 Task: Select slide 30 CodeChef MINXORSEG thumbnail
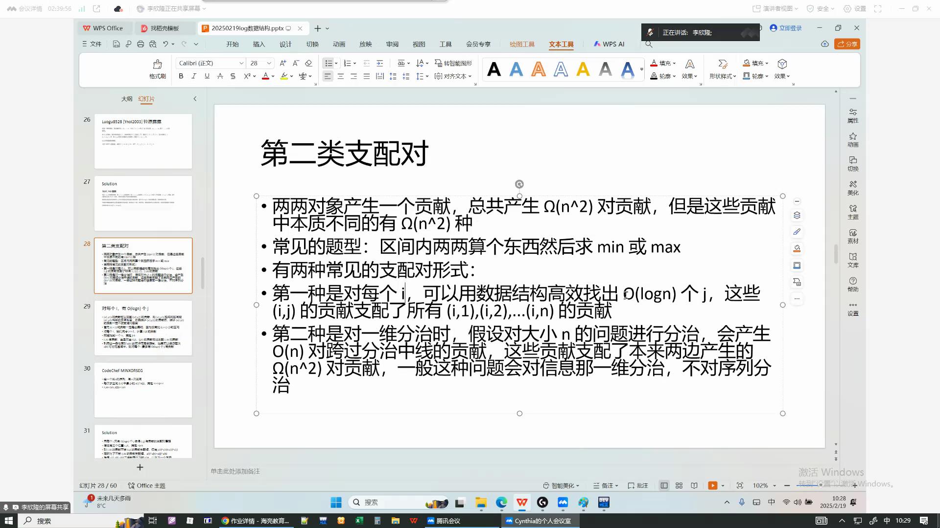click(143, 390)
